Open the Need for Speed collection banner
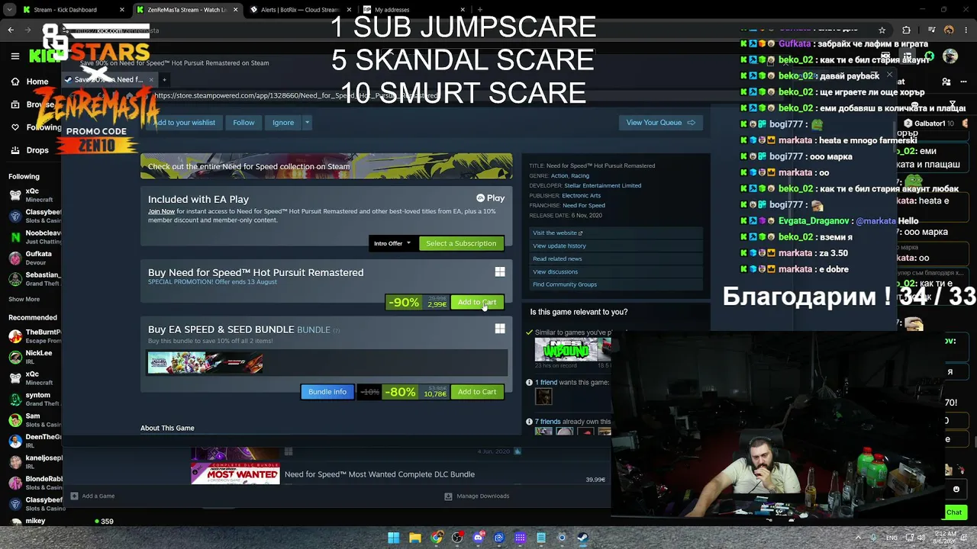 pyautogui.click(x=326, y=166)
